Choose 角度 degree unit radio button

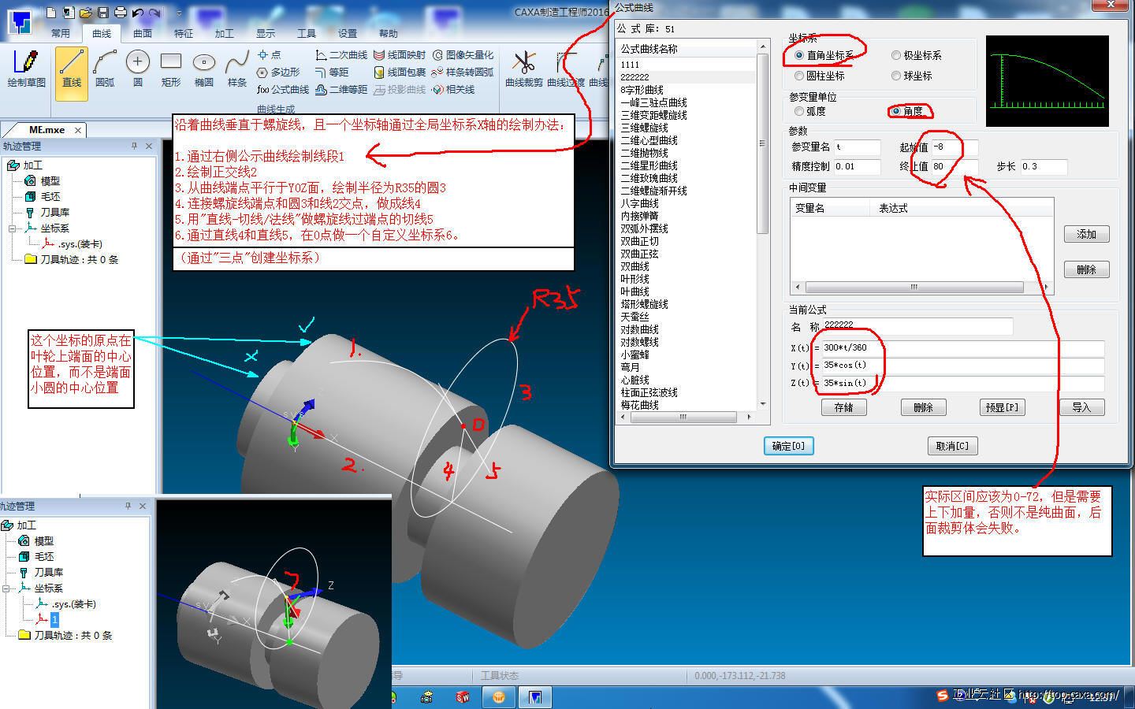point(896,111)
